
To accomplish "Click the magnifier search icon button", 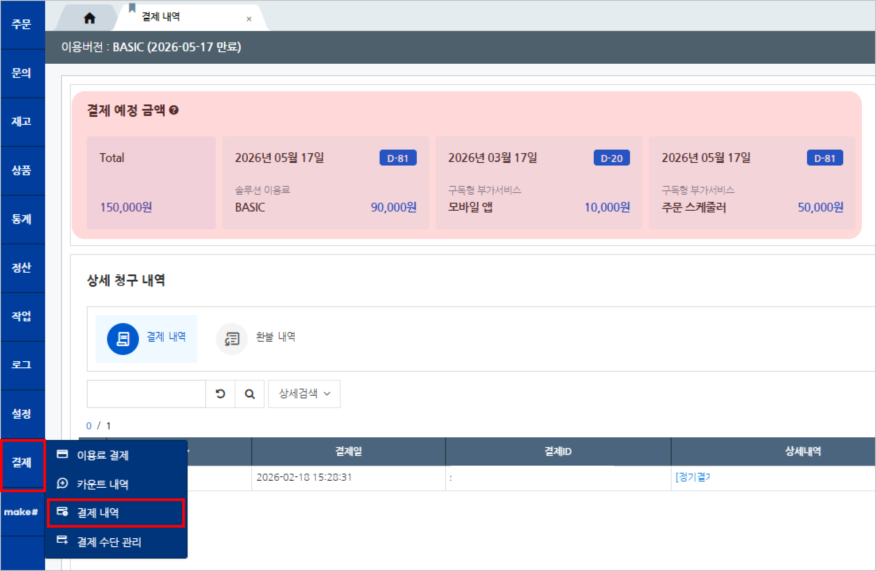I will 250,394.
